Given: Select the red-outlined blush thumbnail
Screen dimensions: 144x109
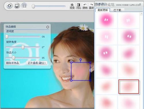Looking at the screenshot, I should pyautogui.click(x=129, y=87).
